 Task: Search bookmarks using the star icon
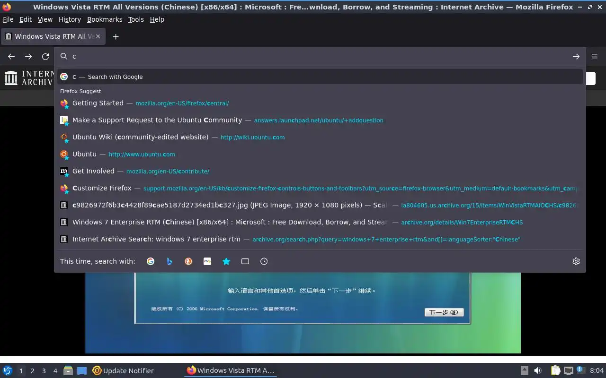(226, 261)
